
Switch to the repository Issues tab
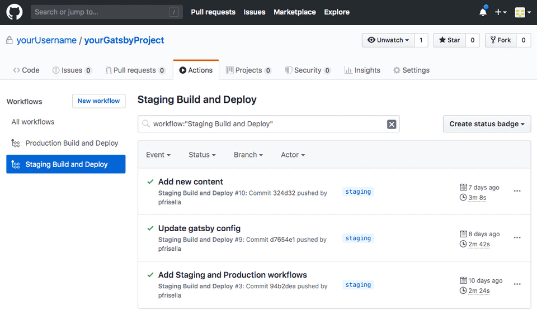72,70
